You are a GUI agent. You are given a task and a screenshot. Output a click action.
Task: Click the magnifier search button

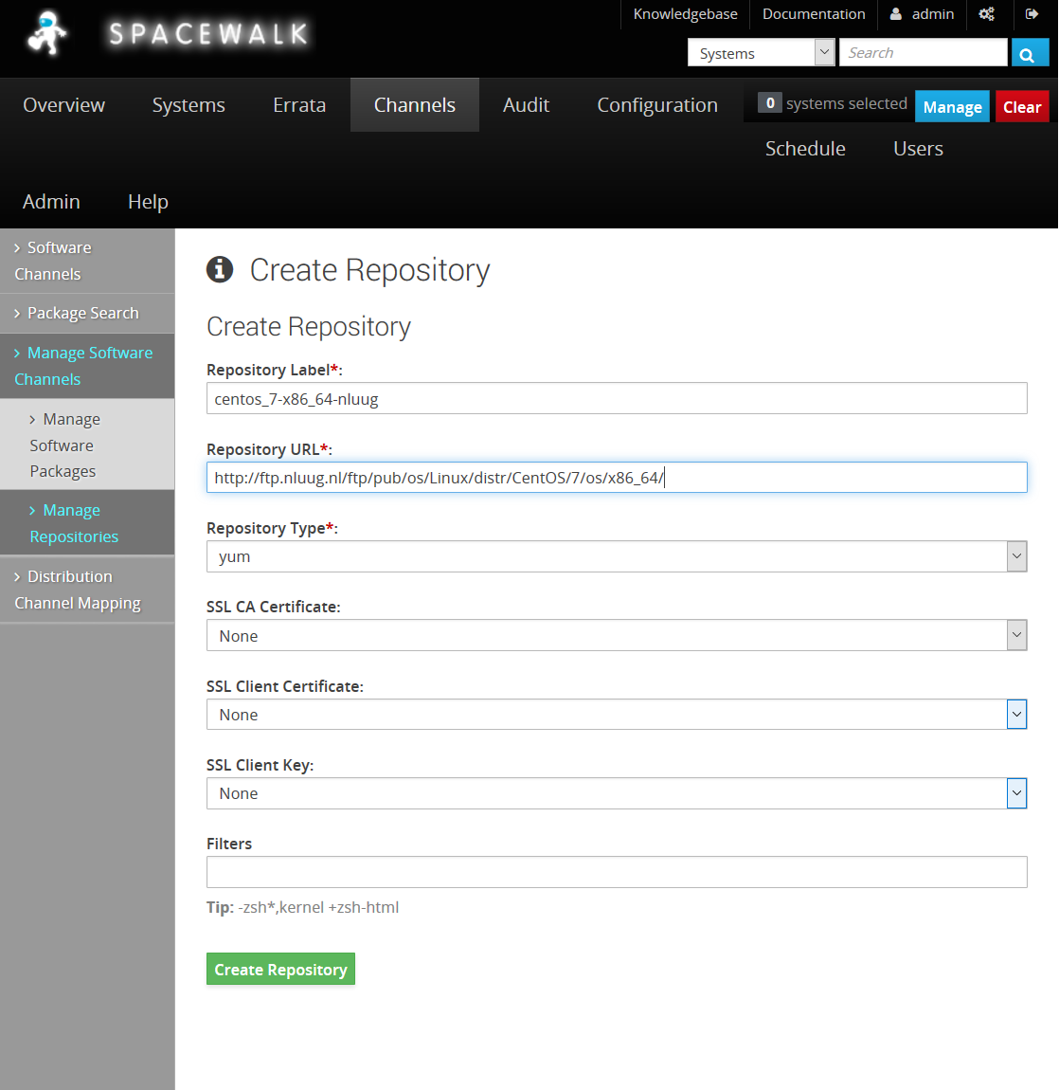1029,54
